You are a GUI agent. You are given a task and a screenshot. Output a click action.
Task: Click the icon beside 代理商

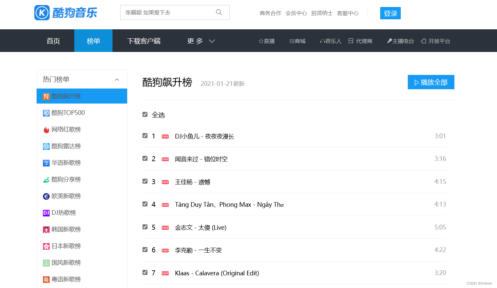coord(351,41)
